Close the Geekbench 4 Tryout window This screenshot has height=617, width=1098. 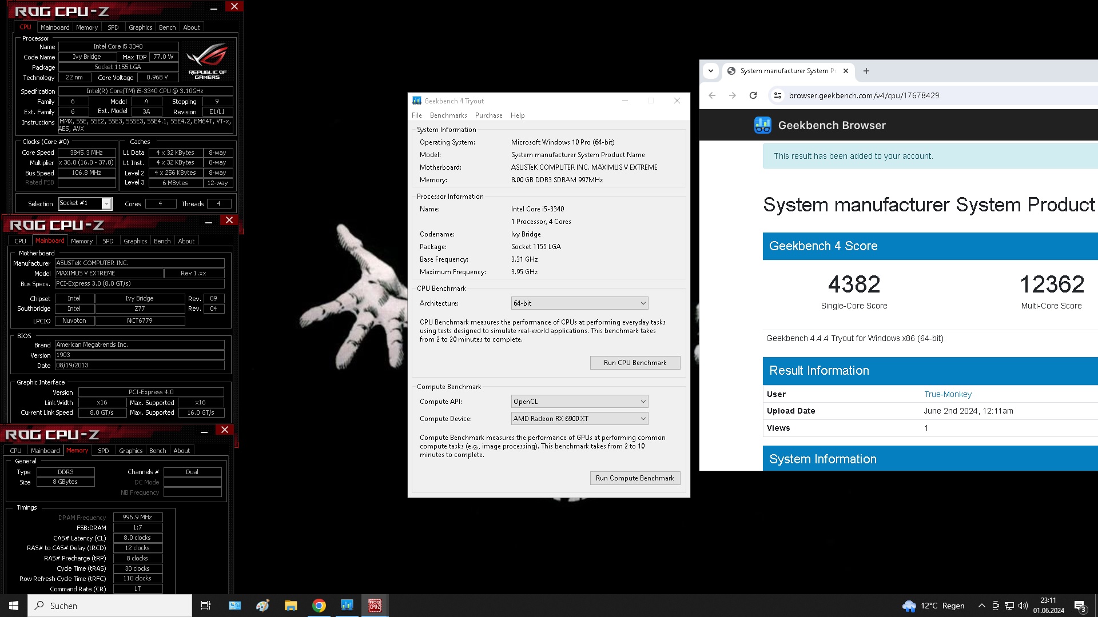(x=677, y=101)
